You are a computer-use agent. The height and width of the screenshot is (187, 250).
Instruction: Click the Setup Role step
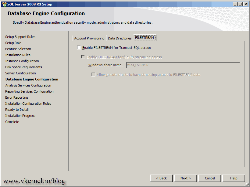click(13, 43)
